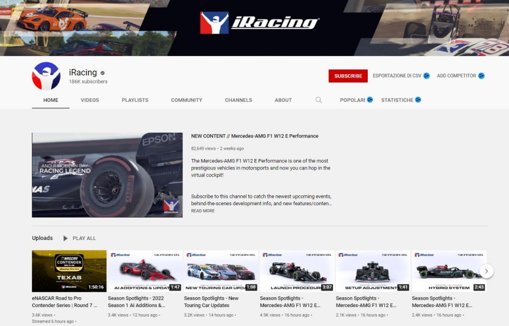Open Season Spotlights New Touring Car Updates title
The image size is (509, 326).
[211, 302]
